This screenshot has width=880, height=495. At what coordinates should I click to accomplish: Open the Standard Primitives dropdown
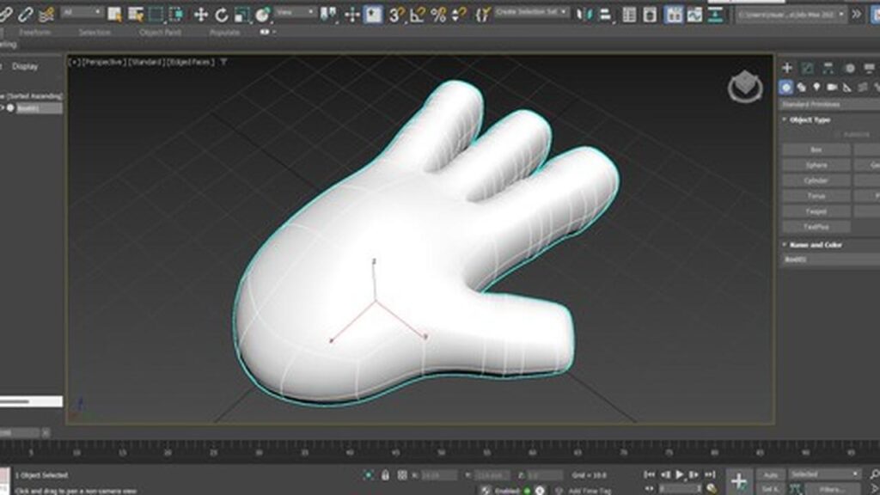point(829,104)
